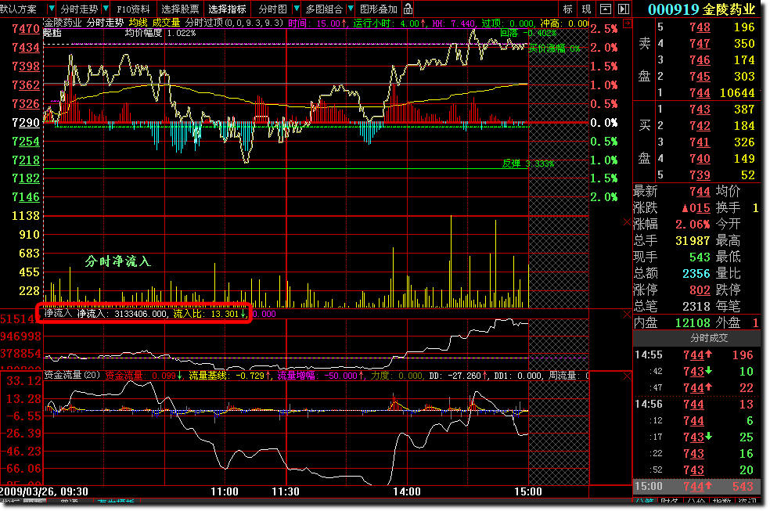This screenshot has width=770, height=511.
Task: Close the 资金流量 indicator panel with its X
Action: pyautogui.click(x=627, y=376)
